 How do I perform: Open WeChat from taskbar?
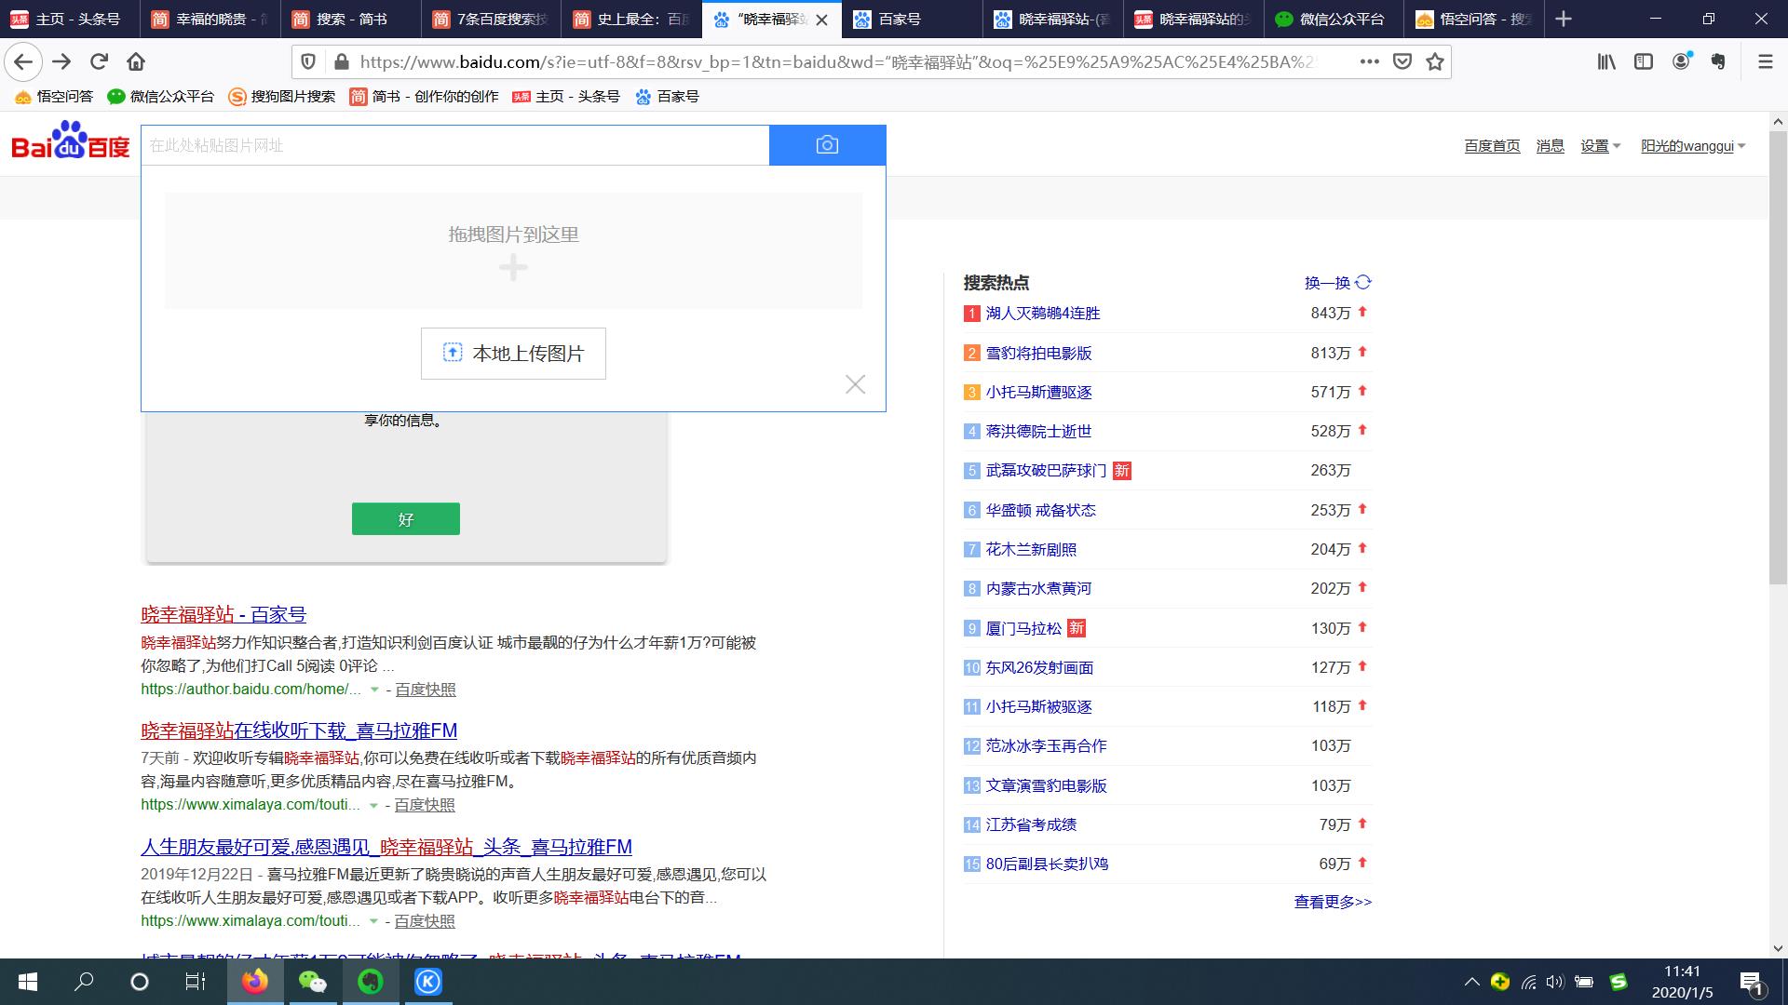click(x=312, y=982)
